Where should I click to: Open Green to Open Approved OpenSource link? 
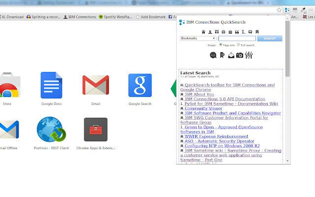(221, 129)
